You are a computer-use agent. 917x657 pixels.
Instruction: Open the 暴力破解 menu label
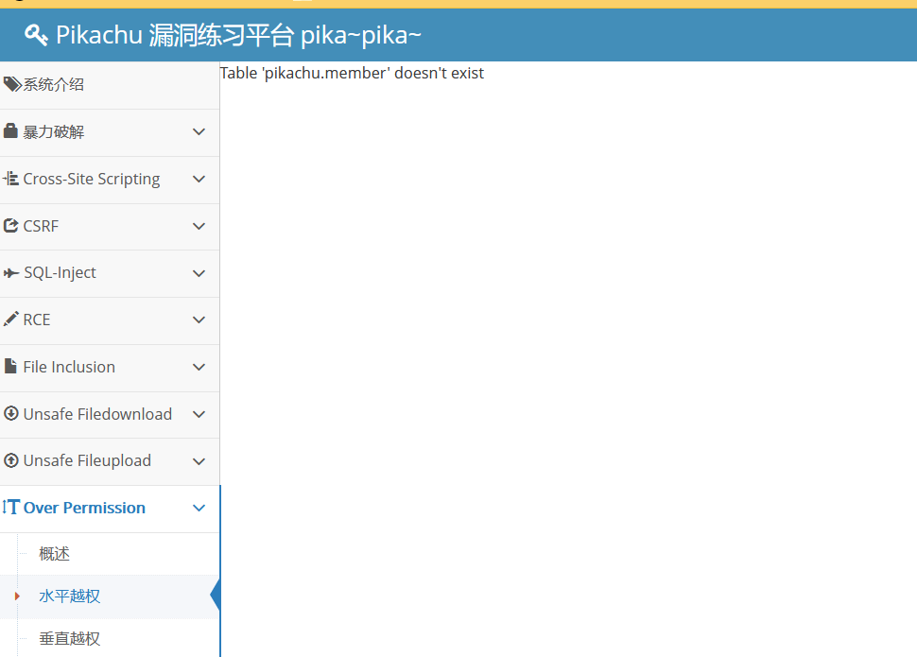coord(53,132)
